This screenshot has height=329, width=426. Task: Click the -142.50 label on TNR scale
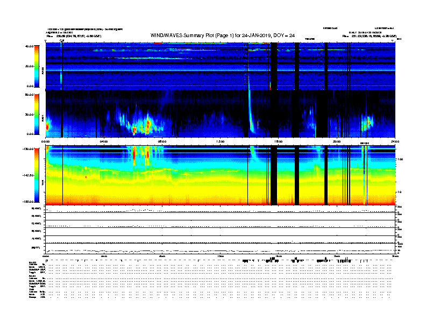coord(28,175)
